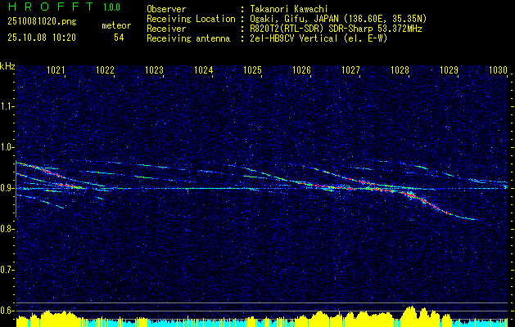
Task: Click the 0.7 kHz frequency label
Action: [7, 271]
